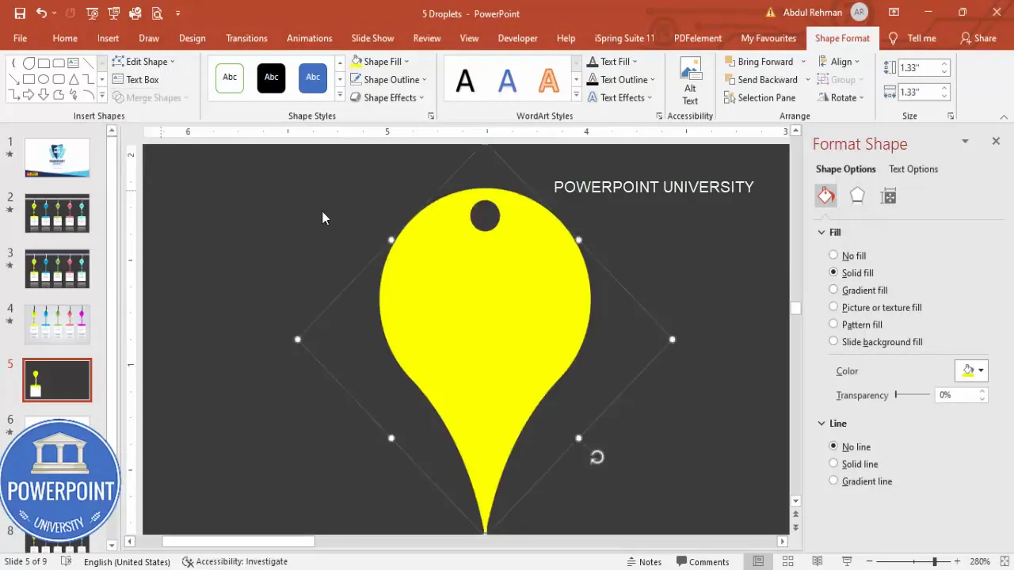Select the No line radio button
Viewport: 1014px width, 570px height.
point(833,446)
